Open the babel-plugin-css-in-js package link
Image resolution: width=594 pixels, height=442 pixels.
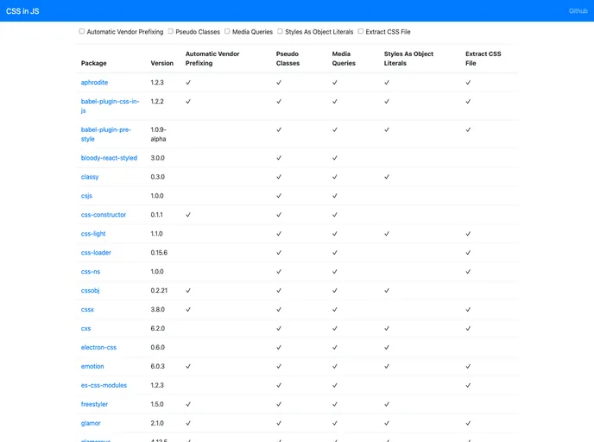(110, 106)
